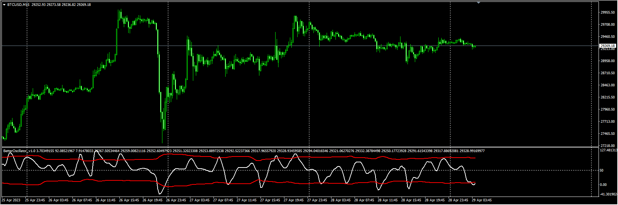
Task: Click the 28 Apr 15:45 time label
Action: 411,200
